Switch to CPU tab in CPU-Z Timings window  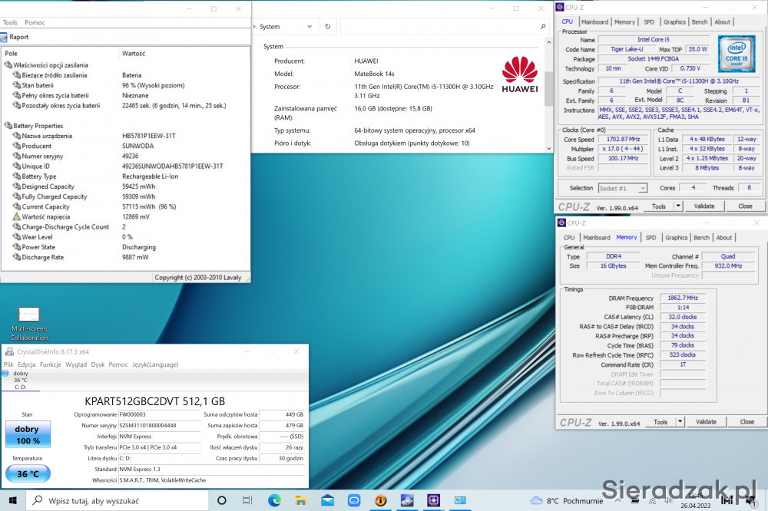(x=568, y=237)
